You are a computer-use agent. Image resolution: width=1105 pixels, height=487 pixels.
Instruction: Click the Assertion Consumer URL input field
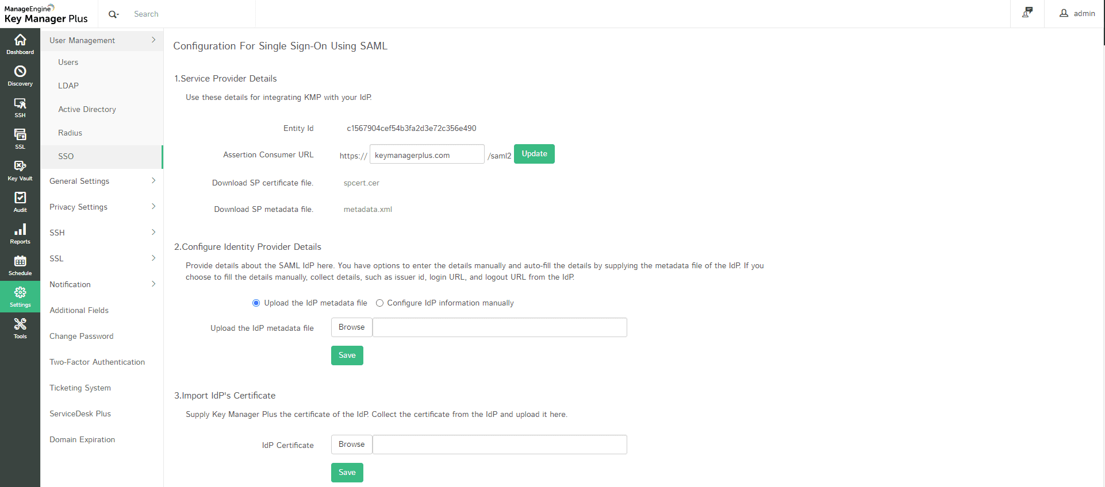tap(427, 155)
